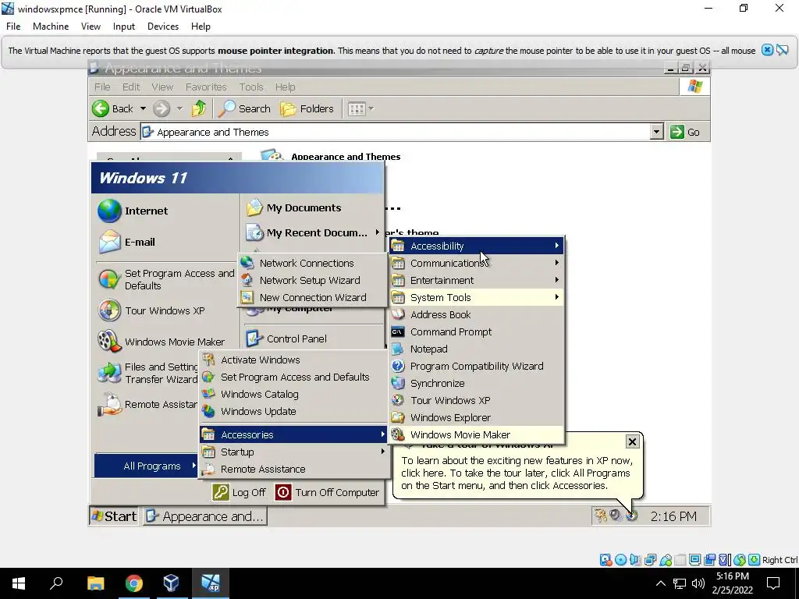Expand the Communications submenu
Screen dimensions: 799x599
pos(477,263)
